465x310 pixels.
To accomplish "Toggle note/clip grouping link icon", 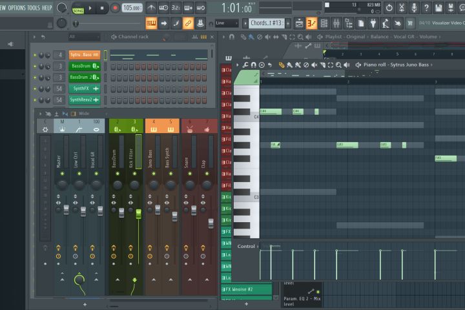I will pos(188,23).
